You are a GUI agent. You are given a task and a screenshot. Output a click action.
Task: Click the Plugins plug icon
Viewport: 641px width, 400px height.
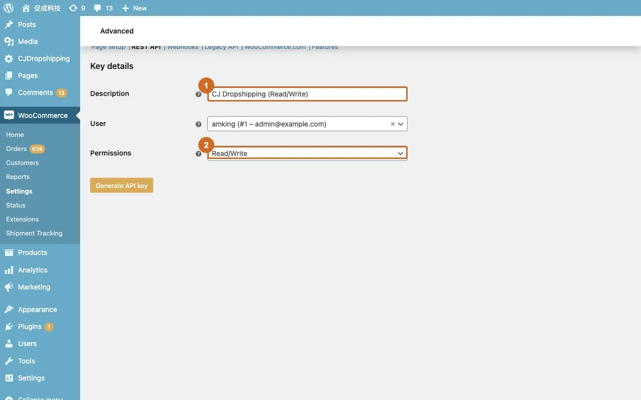coord(9,326)
